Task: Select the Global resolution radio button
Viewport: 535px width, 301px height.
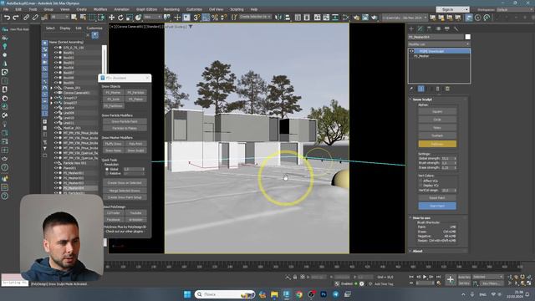Action: (x=107, y=169)
